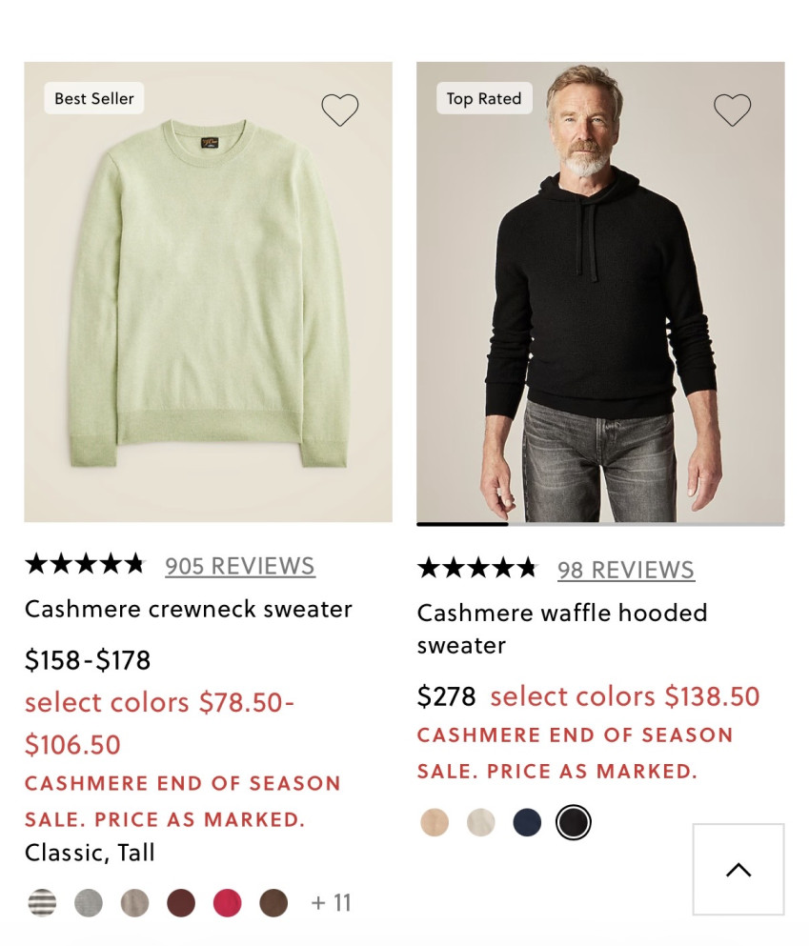Choose heather gray swatch for crewneck sweater
The height and width of the screenshot is (946, 809).
[89, 902]
